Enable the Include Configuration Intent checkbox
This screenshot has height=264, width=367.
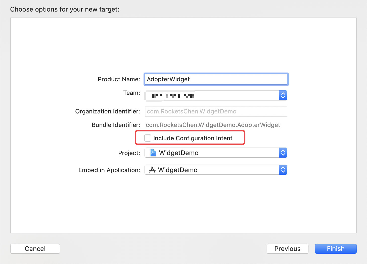(x=148, y=138)
